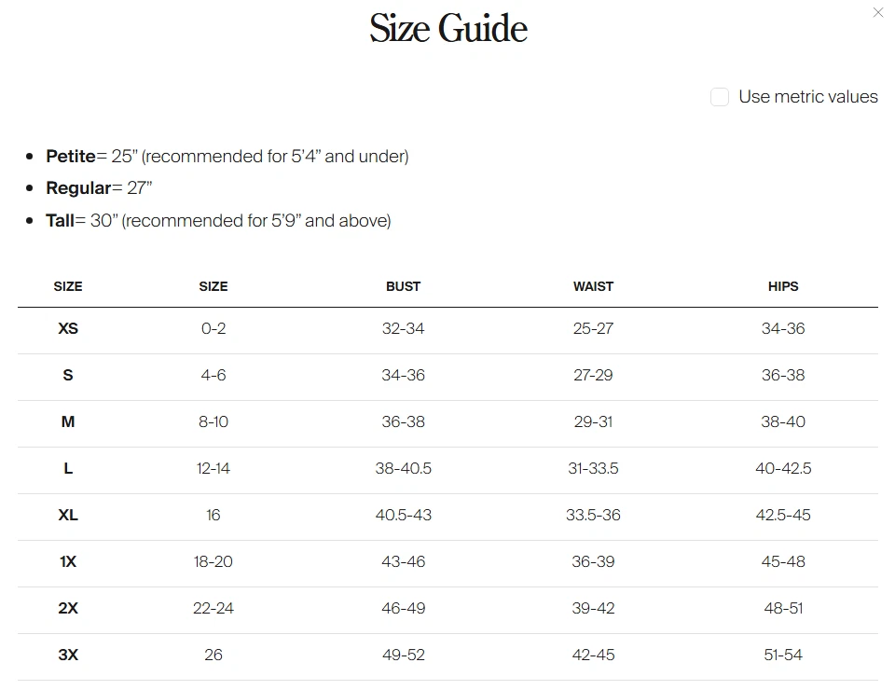Click the Size Guide heading
895x690 pixels.
[447, 28]
